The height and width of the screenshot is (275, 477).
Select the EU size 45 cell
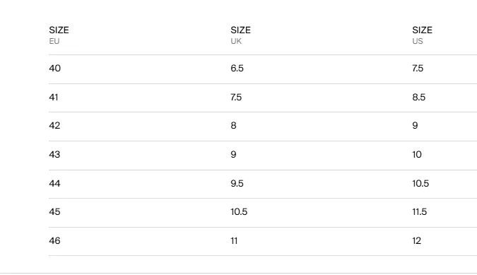54,211
